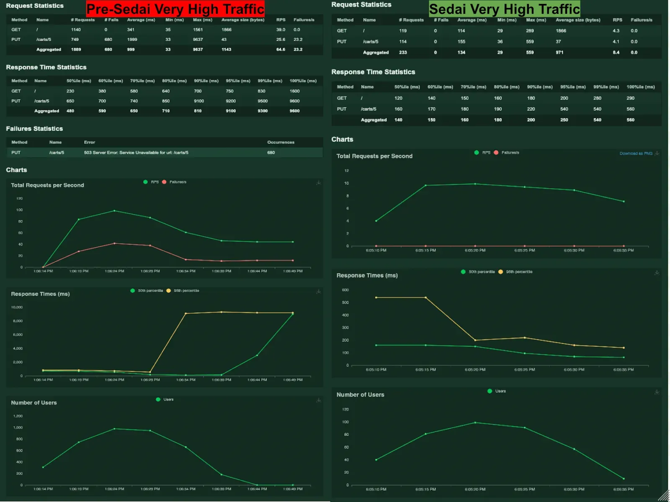
Task: Click Pre-Sedai panel 'Response Time Statistics' heading
Action: point(46,67)
